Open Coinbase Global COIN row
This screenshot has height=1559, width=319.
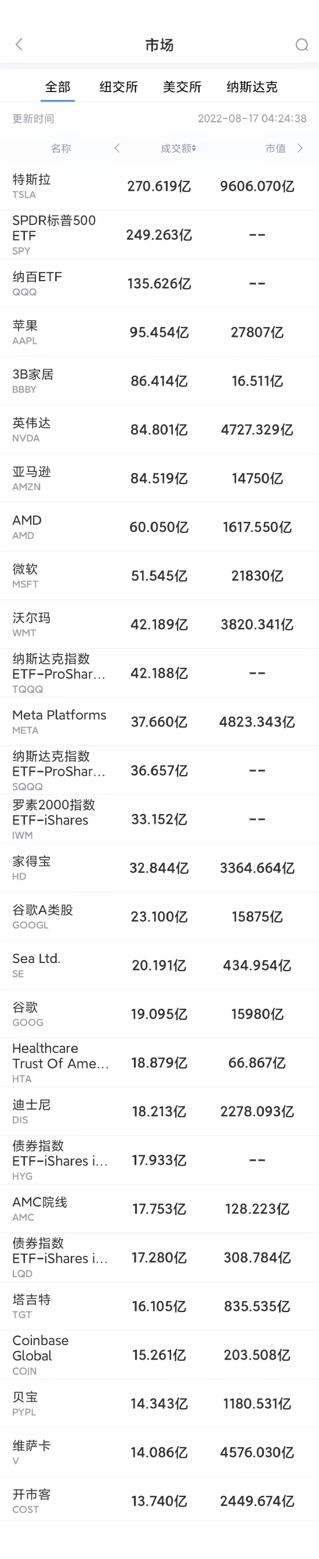pos(159,1354)
